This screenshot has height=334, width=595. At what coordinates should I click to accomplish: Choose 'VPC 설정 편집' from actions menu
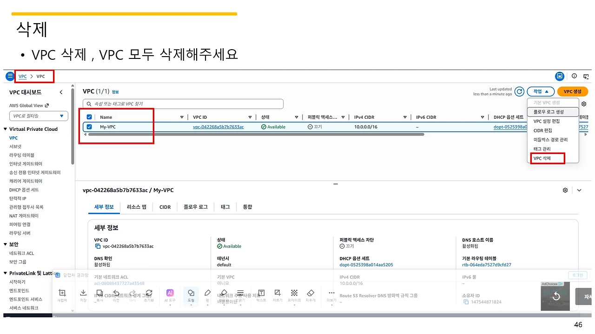coord(553,121)
